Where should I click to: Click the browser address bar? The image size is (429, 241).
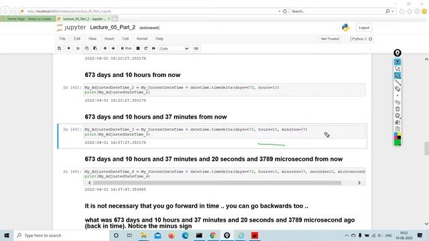(150, 11)
